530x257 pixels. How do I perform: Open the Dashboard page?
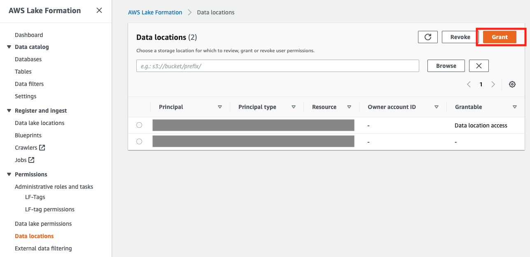click(29, 35)
